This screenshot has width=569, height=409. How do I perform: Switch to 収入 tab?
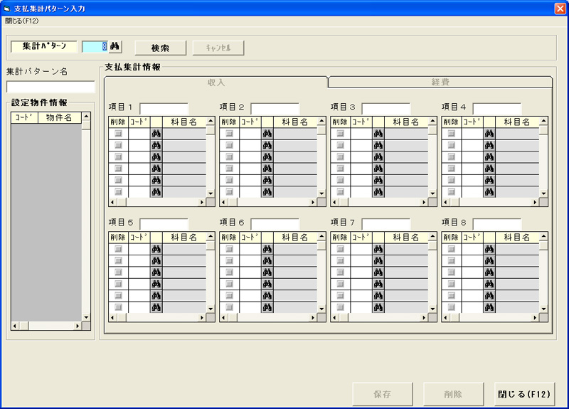coord(216,83)
